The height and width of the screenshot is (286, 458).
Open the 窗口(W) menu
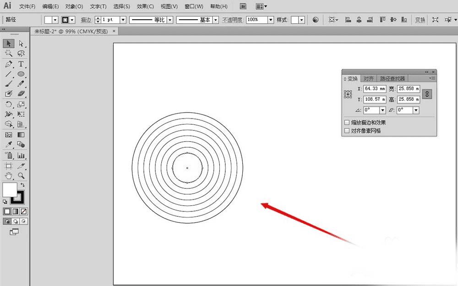point(194,6)
